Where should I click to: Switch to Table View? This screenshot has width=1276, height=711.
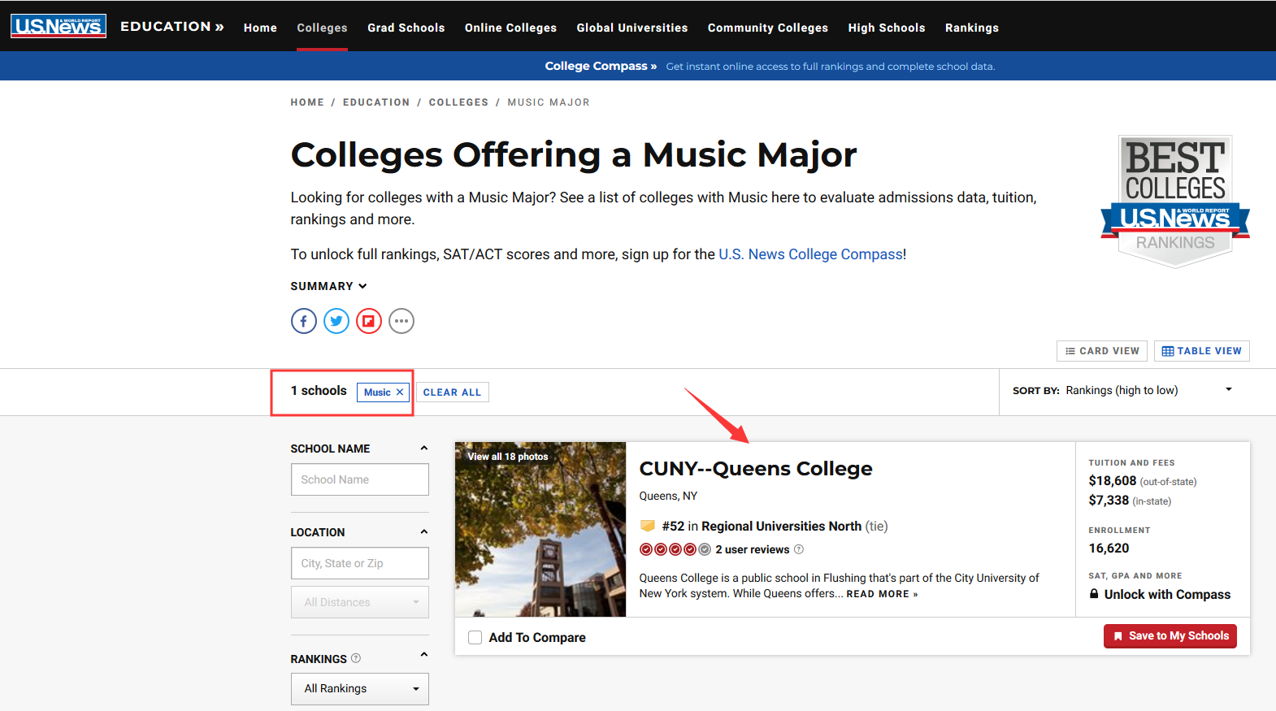point(1202,351)
